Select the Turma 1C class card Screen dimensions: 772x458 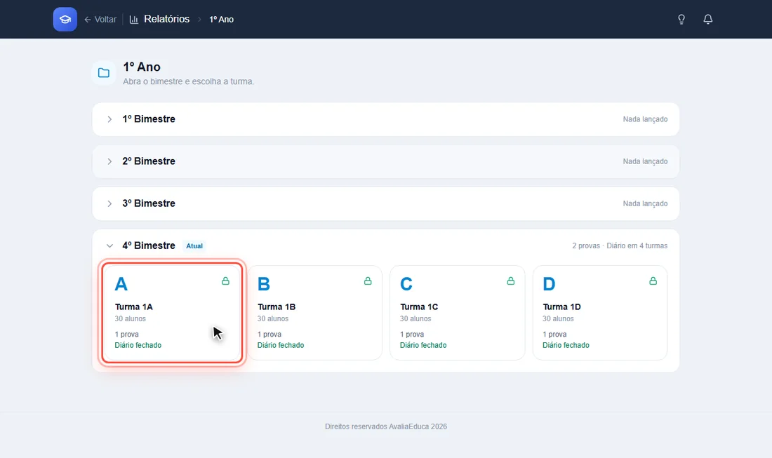[458, 313]
